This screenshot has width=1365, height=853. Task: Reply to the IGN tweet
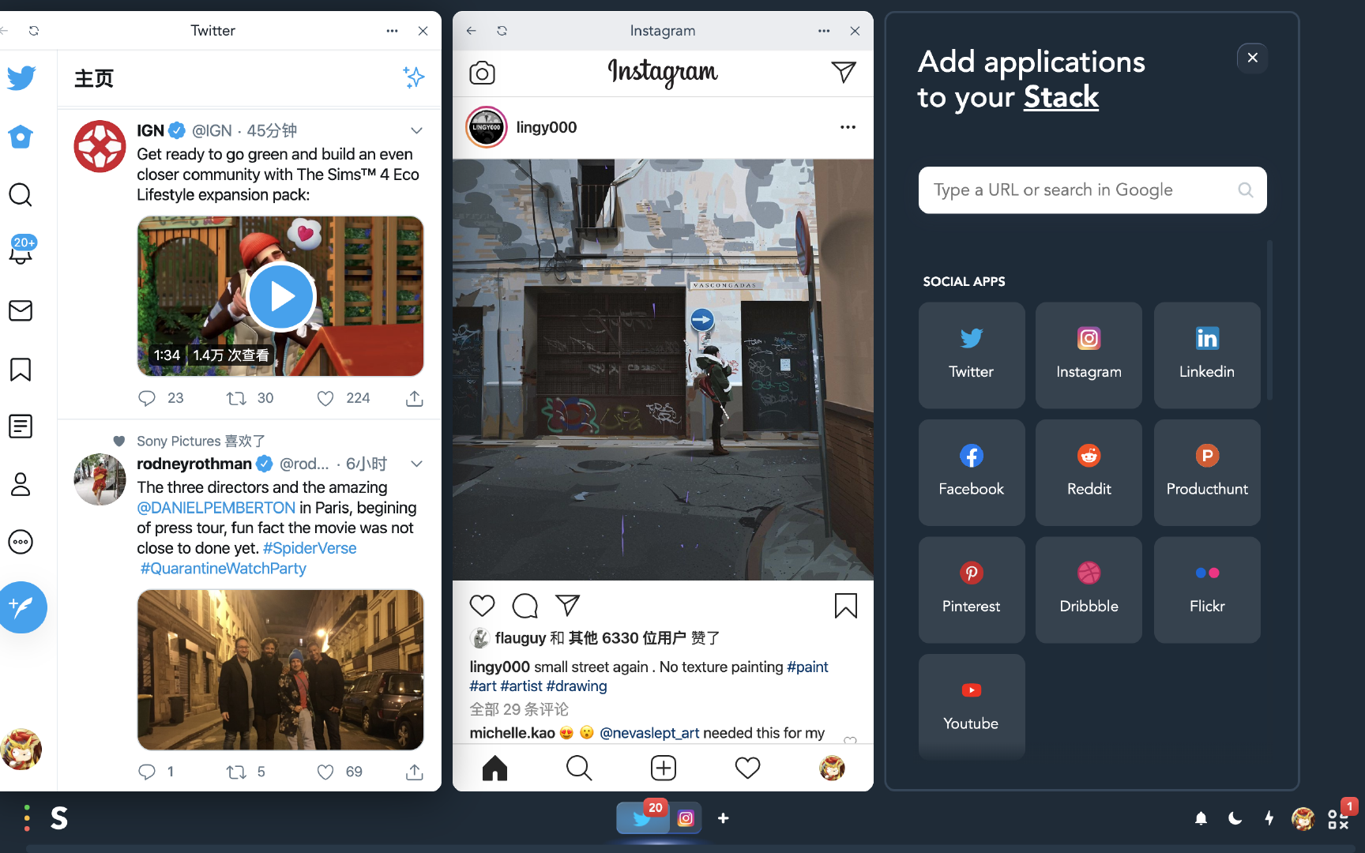click(x=147, y=398)
